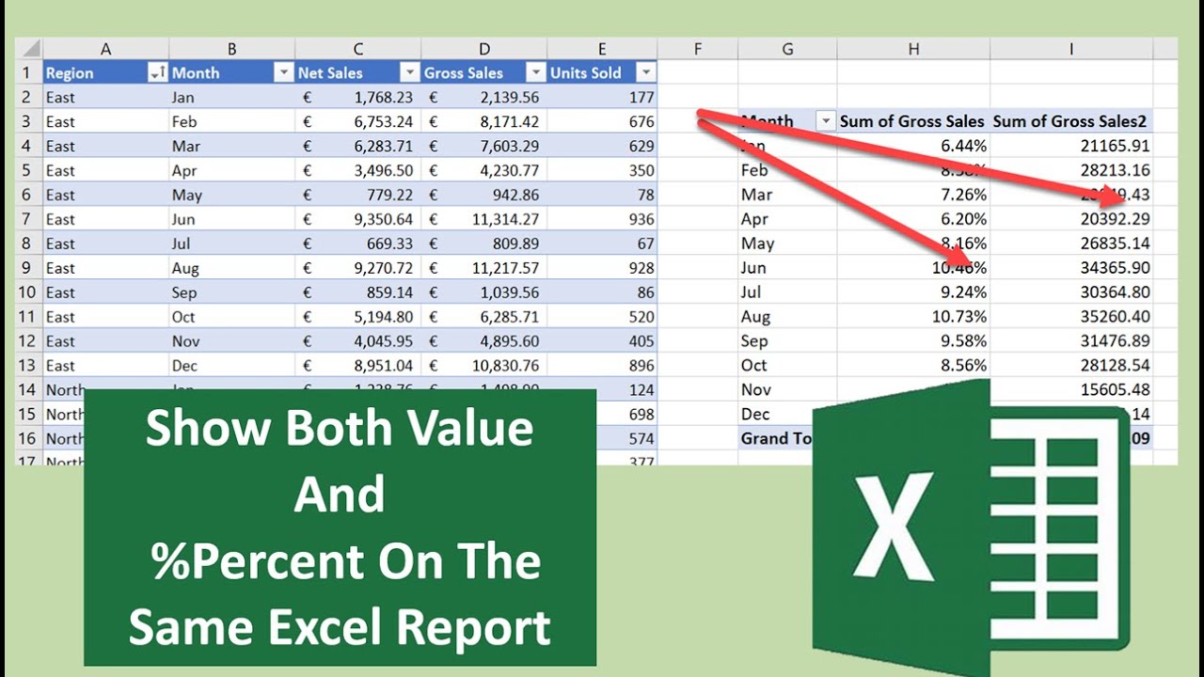Image resolution: width=1204 pixels, height=677 pixels.
Task: Select pivot percentage 6.44%
Action: pyautogui.click(x=913, y=146)
